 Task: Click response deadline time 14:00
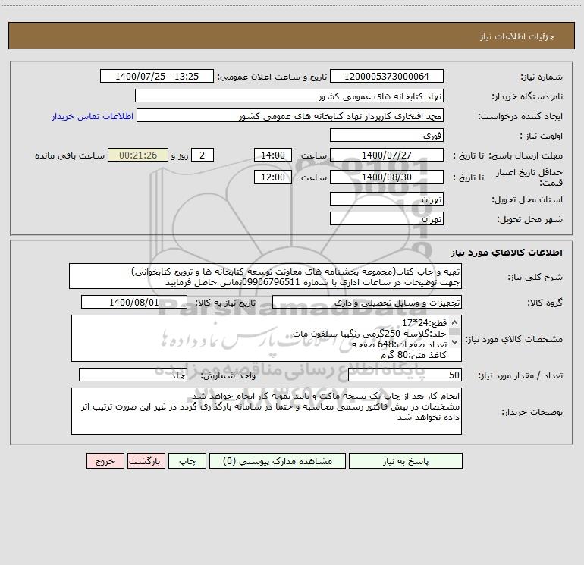(272, 155)
